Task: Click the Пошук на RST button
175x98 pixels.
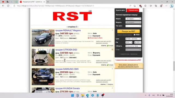Action: coord(129,31)
